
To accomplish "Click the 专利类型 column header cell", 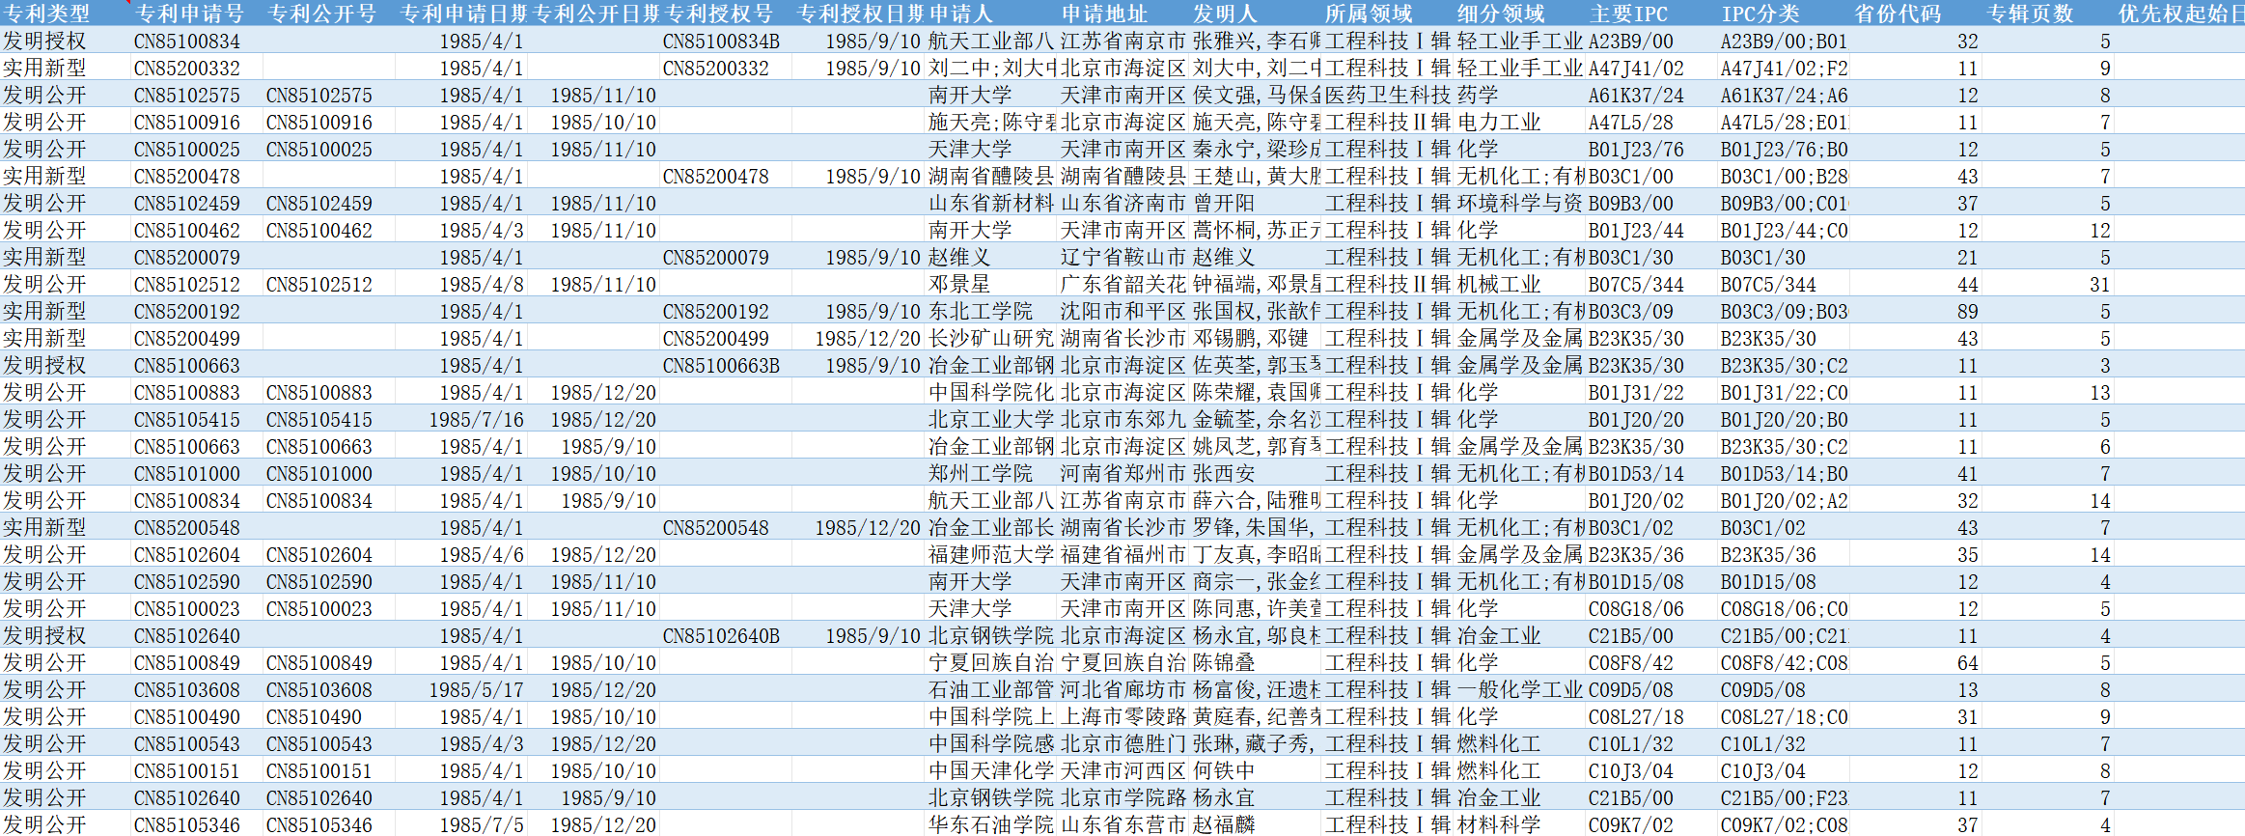I will coord(46,14).
